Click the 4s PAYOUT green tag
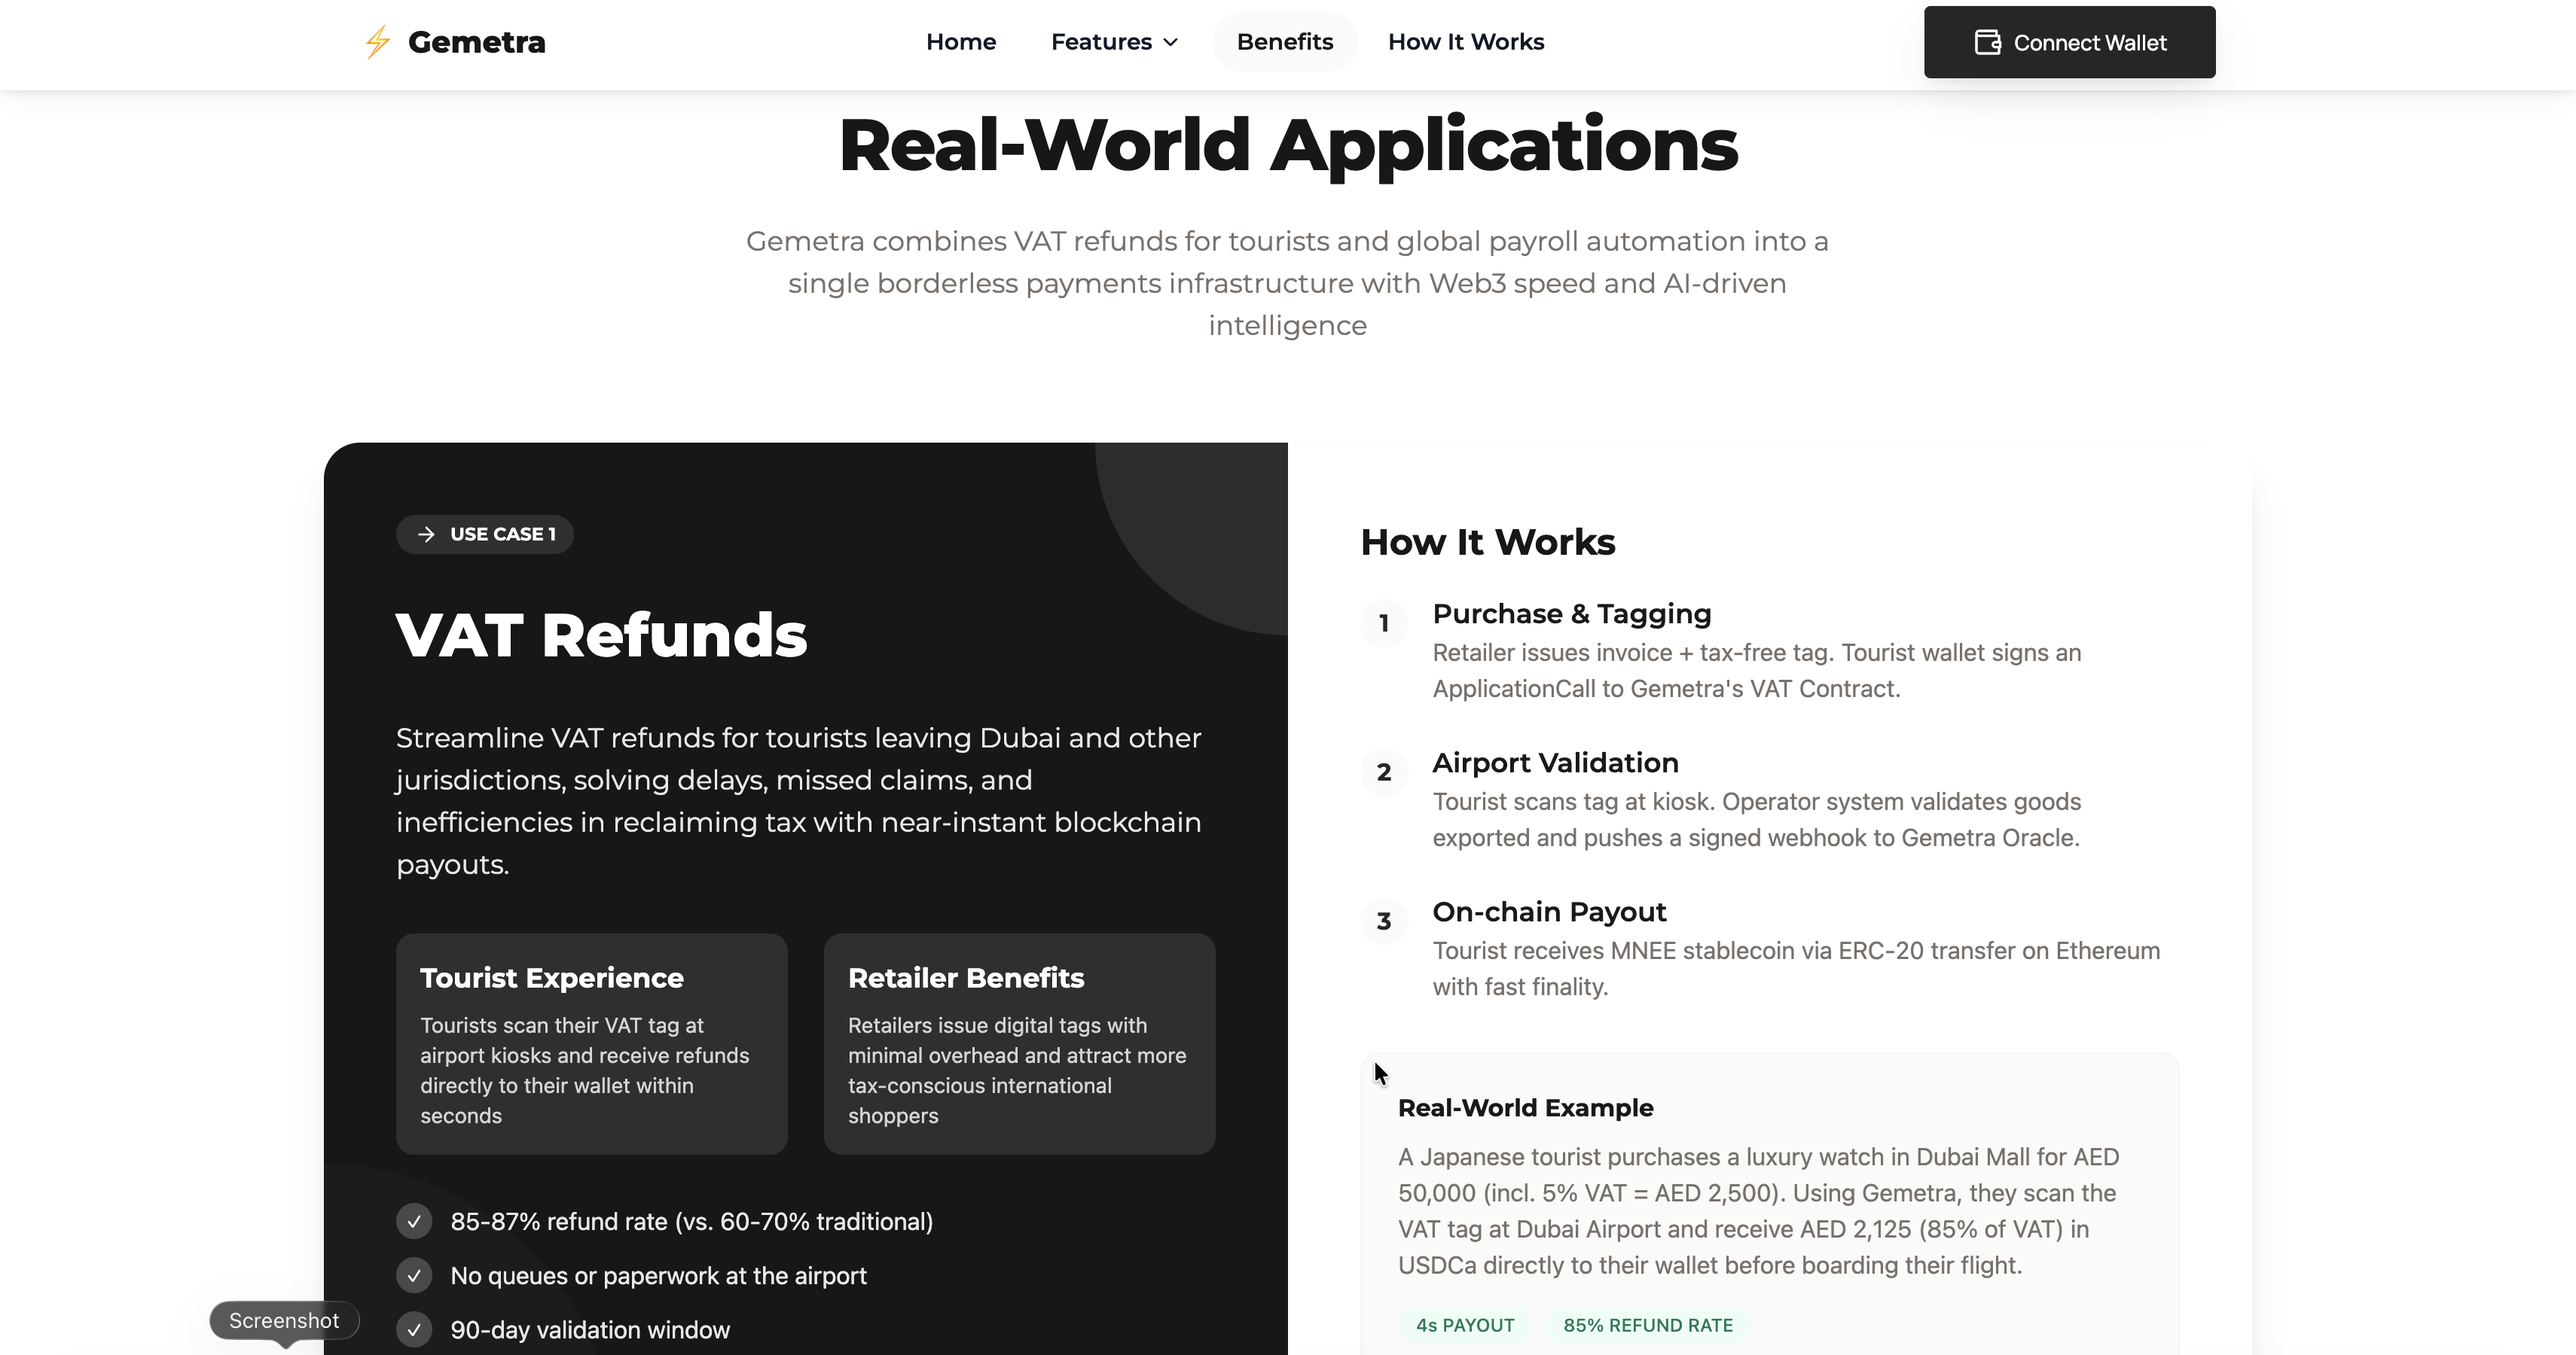Screen dimensions: 2576x1355 (x=1464, y=1325)
